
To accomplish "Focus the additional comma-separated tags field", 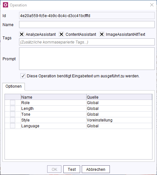I will [87, 42].
